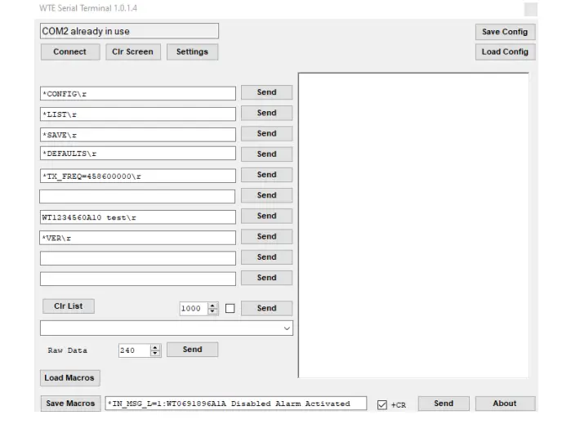Screen dimensions: 562x424
Task: Send the *DEFAULTS\r macro
Action: click(x=266, y=154)
